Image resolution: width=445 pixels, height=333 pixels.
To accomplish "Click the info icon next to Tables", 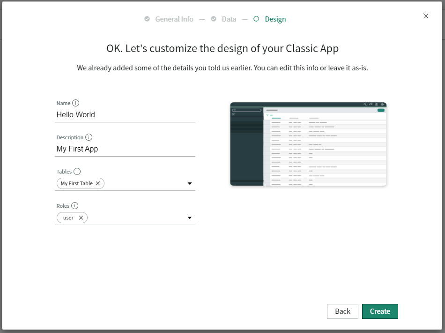I will (x=77, y=171).
